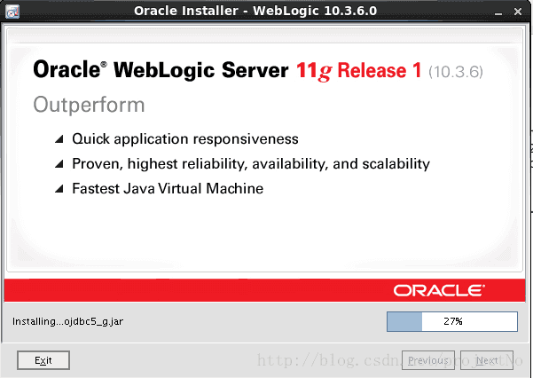Click the 'Outperform' heading

(89, 105)
